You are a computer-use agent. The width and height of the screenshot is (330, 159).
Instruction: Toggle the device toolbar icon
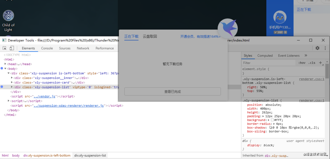(12, 48)
